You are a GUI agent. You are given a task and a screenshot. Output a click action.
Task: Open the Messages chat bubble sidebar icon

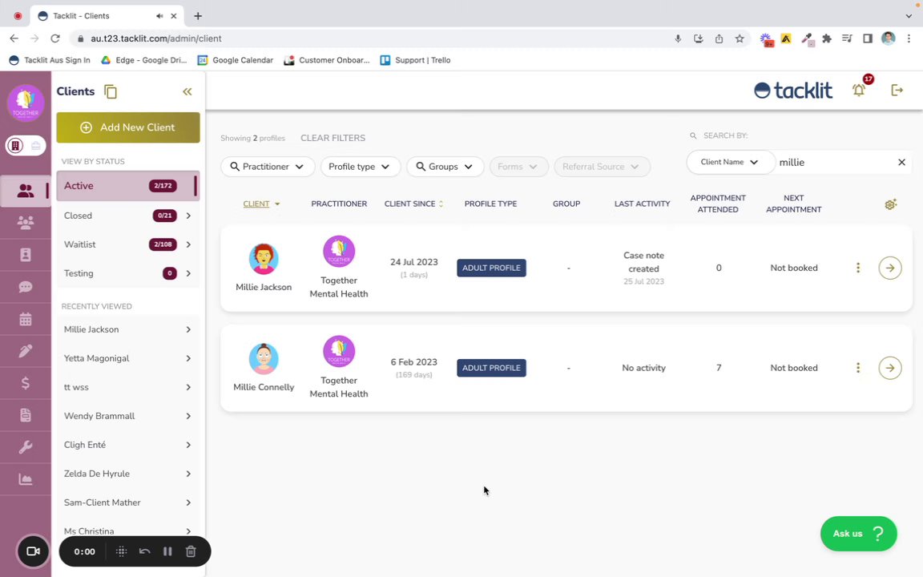(26, 287)
